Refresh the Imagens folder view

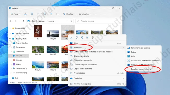pos(71,21)
